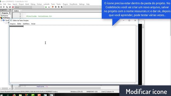Toggle bookmark with the red flag icon
The height and width of the screenshot is (96, 171).
pos(53,7)
